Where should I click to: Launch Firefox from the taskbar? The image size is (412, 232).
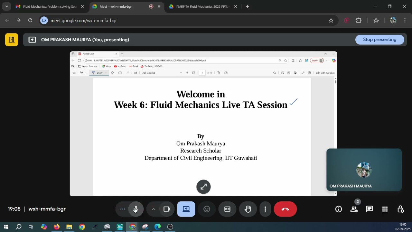pos(57,227)
